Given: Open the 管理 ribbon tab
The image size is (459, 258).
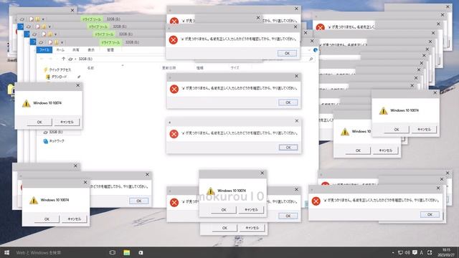Looking at the screenshot, I should point(110,50).
